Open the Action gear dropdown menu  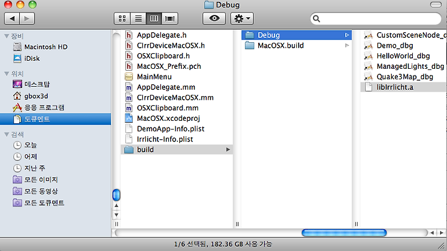coord(242,19)
